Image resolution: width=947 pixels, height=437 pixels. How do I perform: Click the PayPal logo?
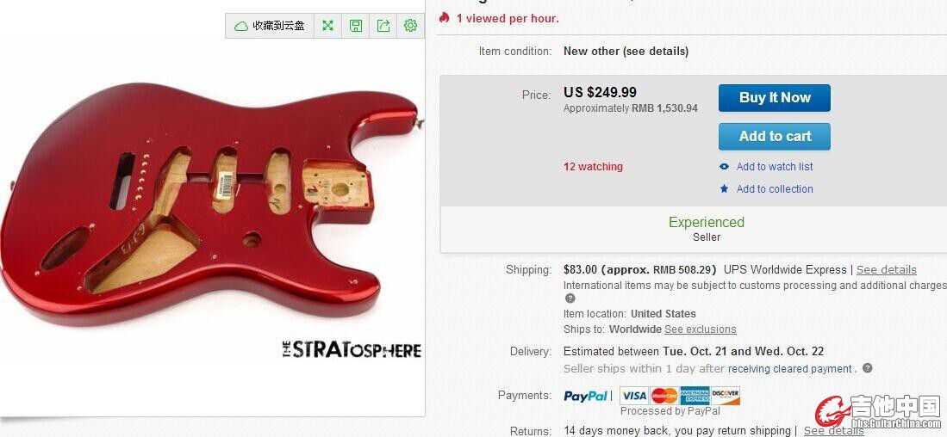point(585,396)
